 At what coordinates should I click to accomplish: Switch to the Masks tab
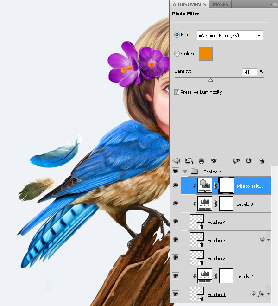pyautogui.click(x=221, y=4)
